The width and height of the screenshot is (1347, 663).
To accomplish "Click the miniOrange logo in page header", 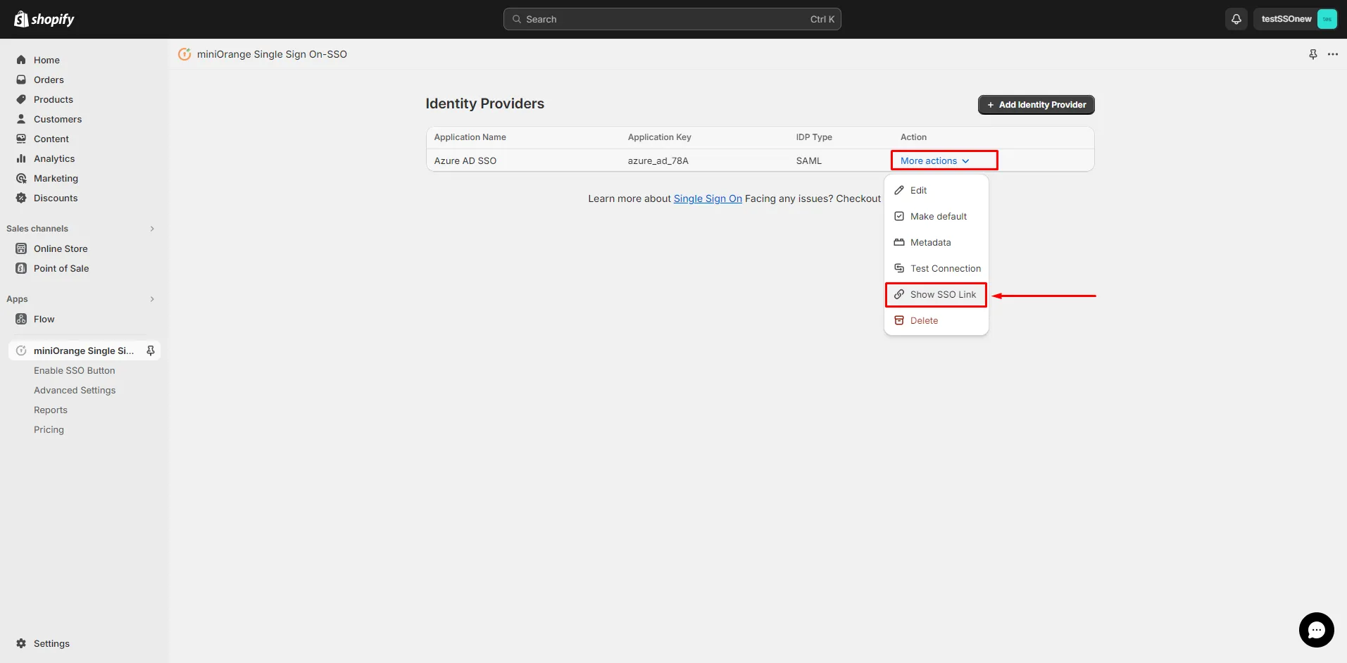I will click(x=184, y=54).
